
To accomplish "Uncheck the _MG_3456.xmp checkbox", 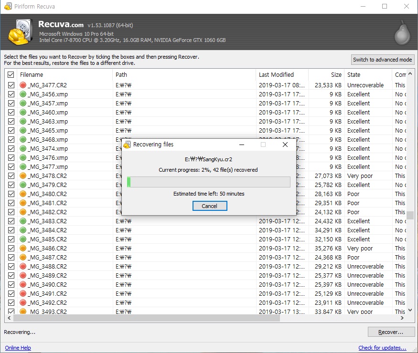I will point(11,94).
